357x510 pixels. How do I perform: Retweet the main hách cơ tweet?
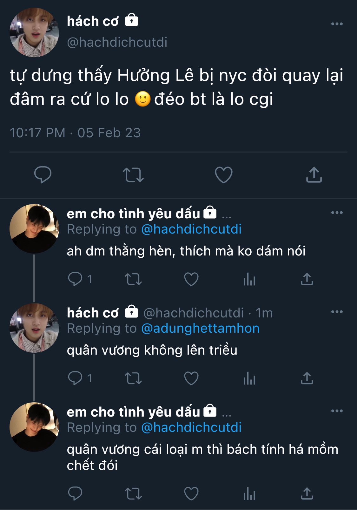[133, 174]
